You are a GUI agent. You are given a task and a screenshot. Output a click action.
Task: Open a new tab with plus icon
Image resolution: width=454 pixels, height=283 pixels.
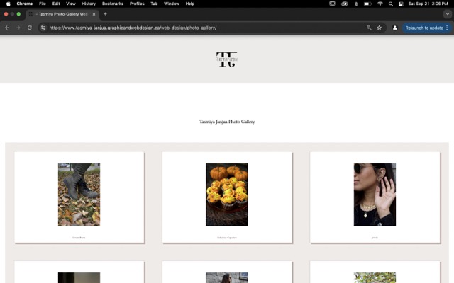105,14
